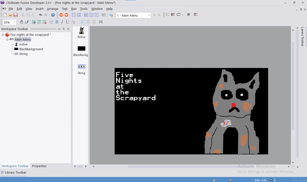The height and width of the screenshot is (182, 307).
Task: Click the Run application icon
Action: (x=173, y=15)
